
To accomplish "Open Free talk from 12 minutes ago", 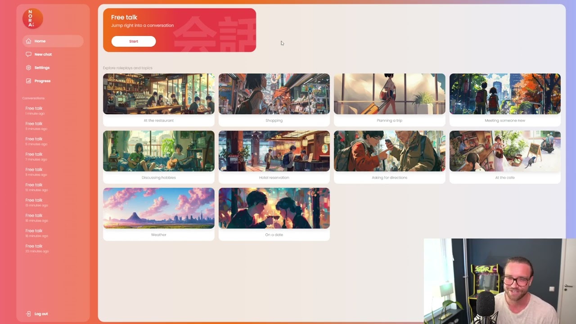I will coord(36,187).
